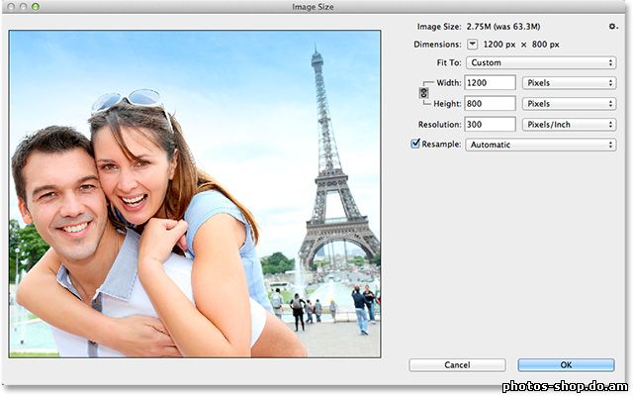Open the Height units Pixels dropdown
The height and width of the screenshot is (396, 633).
(569, 103)
